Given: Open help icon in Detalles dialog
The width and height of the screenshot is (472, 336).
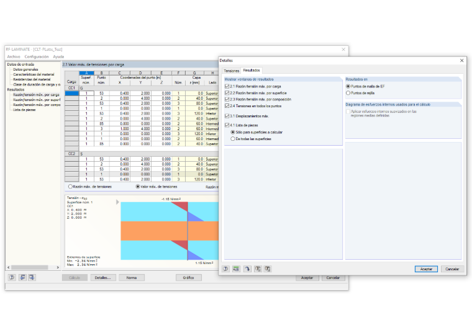Looking at the screenshot, I should 225,268.
